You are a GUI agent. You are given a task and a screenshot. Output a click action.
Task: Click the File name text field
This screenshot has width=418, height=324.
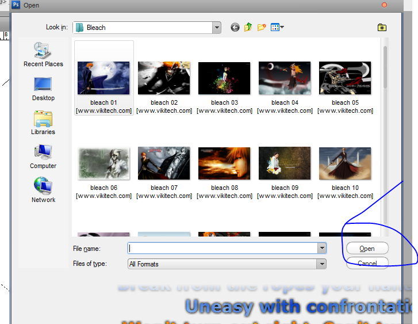pos(223,248)
